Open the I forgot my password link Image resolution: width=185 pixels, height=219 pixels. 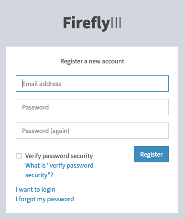pyautogui.click(x=45, y=199)
